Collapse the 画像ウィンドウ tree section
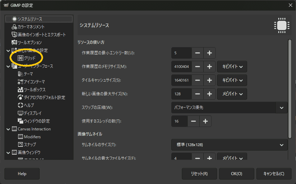The image size is (296, 184). click(x=8, y=152)
